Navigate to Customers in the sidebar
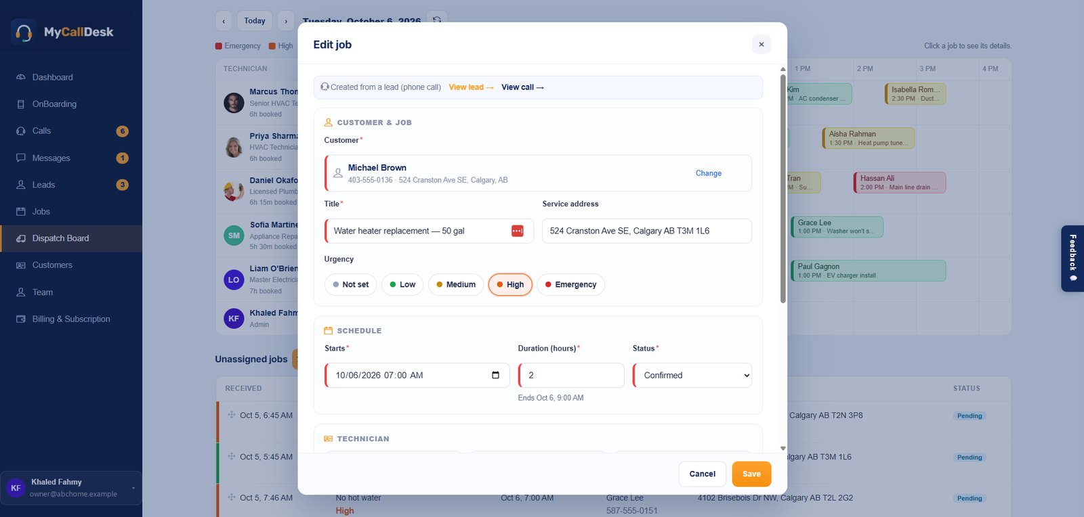Screen dimensions: 1084x517 pos(71,265)
